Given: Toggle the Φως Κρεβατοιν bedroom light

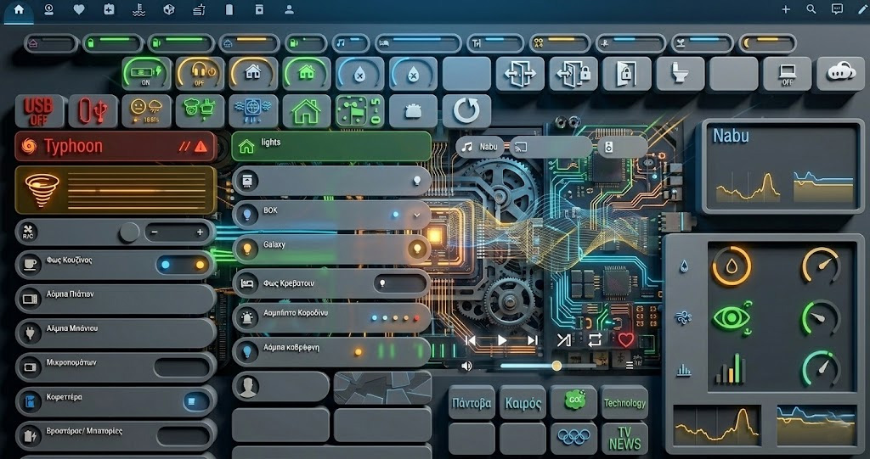Looking at the screenshot, I should click(x=381, y=282).
